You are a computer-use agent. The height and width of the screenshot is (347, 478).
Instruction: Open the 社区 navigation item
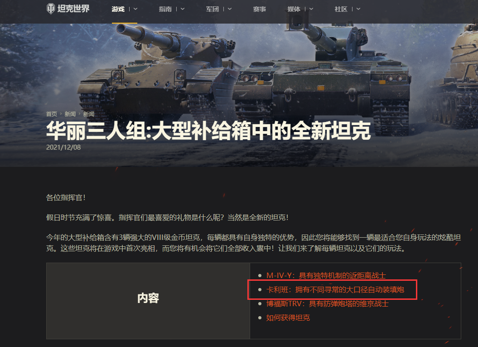[x=341, y=9]
